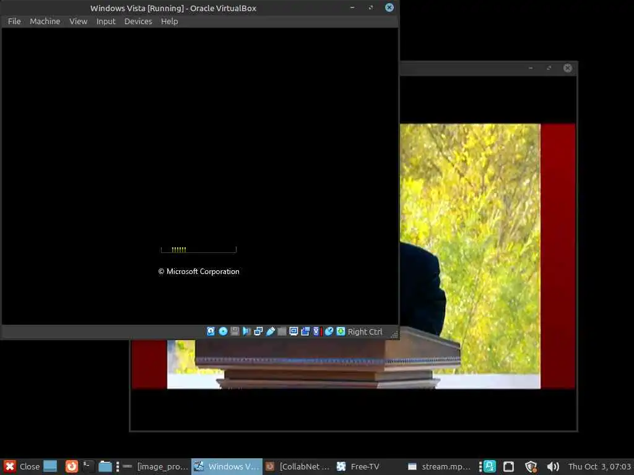Close the background video player window
Image resolution: width=634 pixels, height=475 pixels.
[568, 68]
